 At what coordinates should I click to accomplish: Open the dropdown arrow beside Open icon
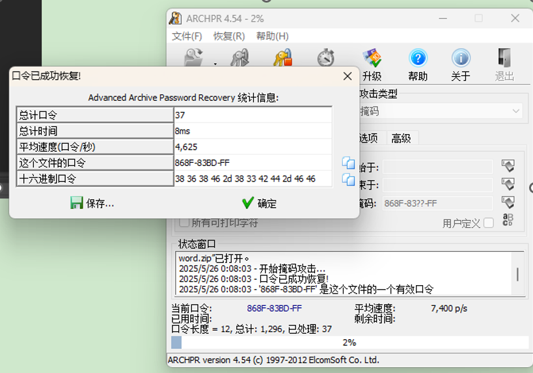(x=215, y=64)
